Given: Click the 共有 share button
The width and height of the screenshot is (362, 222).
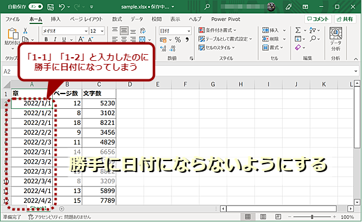Looking at the screenshot, I should pos(345,19).
